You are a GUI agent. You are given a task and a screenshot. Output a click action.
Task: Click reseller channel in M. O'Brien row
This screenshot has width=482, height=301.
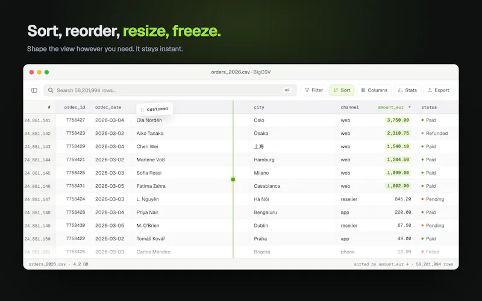click(349, 226)
